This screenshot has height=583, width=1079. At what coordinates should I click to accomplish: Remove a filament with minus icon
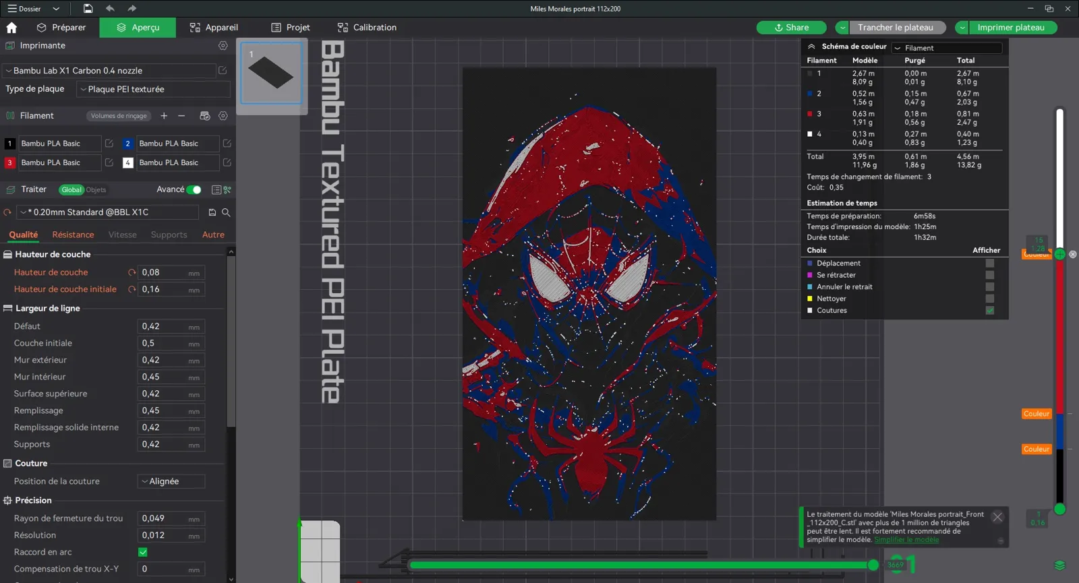[181, 116]
